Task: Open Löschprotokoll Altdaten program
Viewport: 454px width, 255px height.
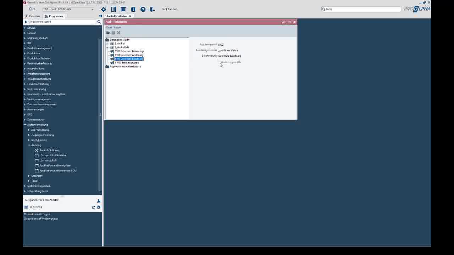Action: point(53,155)
